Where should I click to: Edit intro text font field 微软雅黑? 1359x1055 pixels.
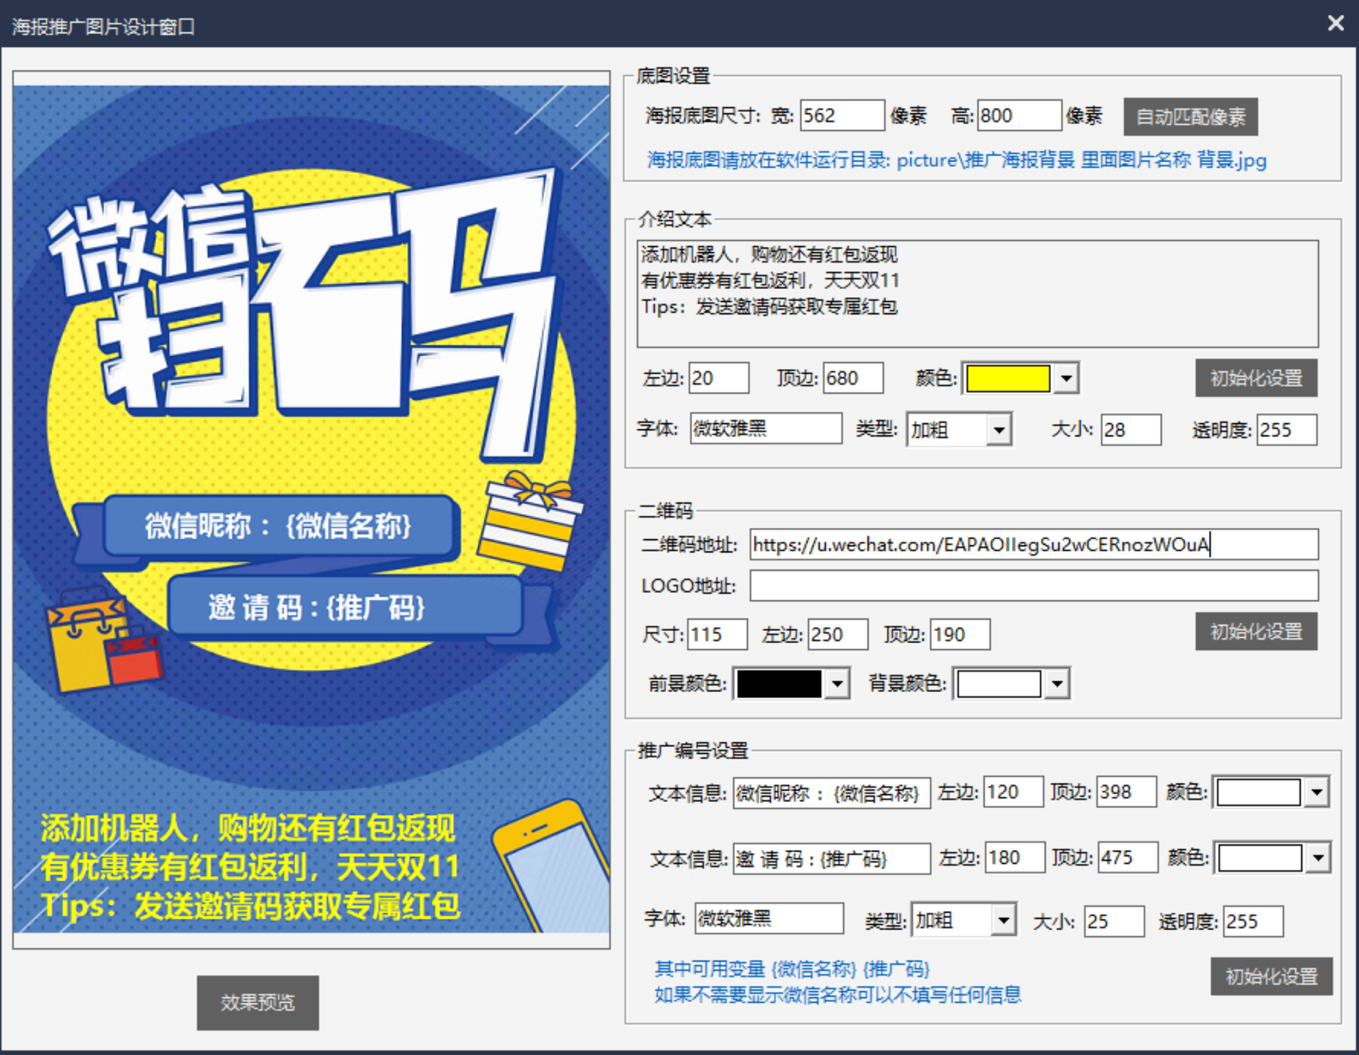click(x=766, y=429)
